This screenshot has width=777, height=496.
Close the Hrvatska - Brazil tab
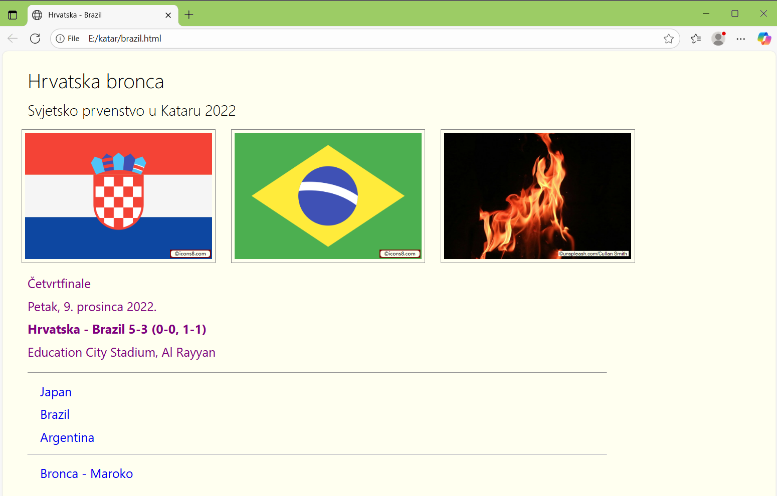point(168,15)
